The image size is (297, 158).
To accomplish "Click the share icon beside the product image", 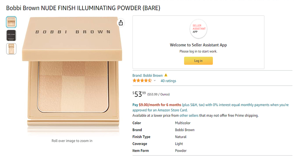I will point(121,23).
